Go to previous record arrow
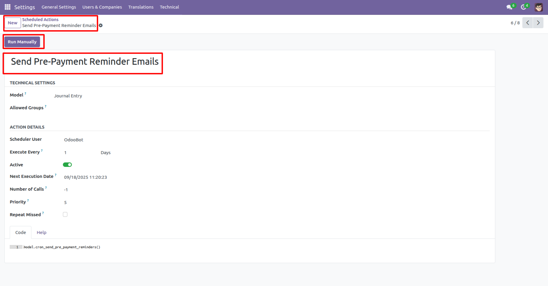548x286 pixels. click(x=527, y=23)
